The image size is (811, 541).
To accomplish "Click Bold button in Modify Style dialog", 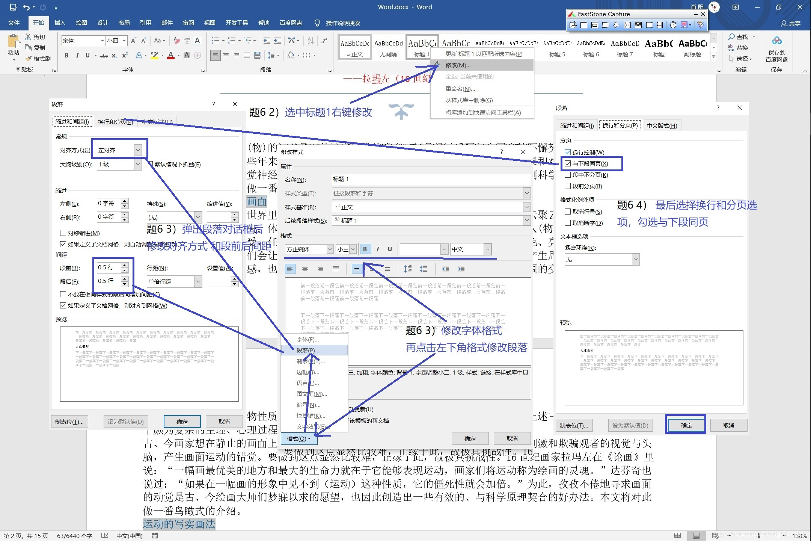I will tap(365, 249).
